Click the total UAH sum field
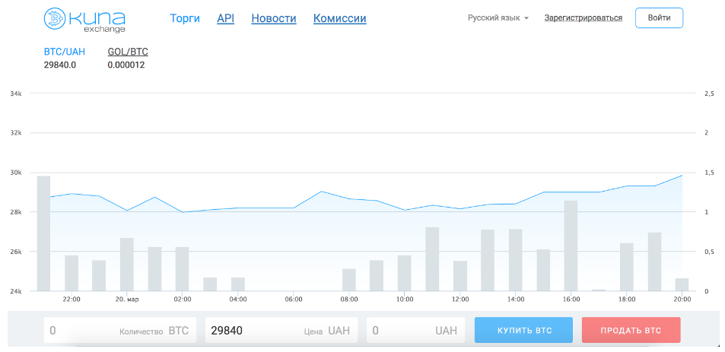The width and height of the screenshot is (725, 352). click(415, 330)
